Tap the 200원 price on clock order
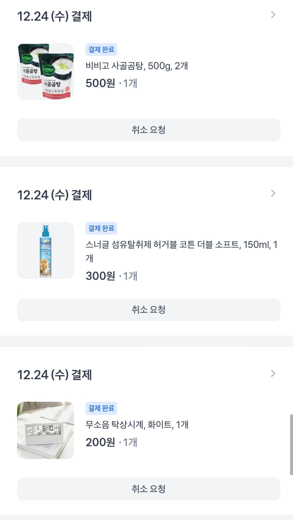 [x=100, y=442]
